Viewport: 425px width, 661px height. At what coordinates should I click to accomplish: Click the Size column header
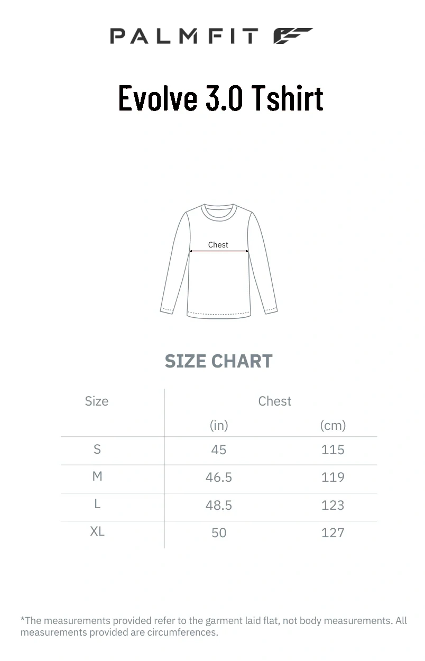coord(97,401)
